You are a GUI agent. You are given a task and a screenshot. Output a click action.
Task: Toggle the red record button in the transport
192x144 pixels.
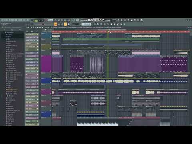point(46,20)
